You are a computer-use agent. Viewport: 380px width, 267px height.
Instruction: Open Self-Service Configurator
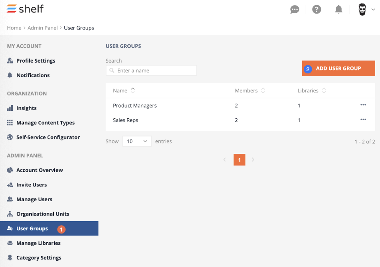tap(48, 137)
